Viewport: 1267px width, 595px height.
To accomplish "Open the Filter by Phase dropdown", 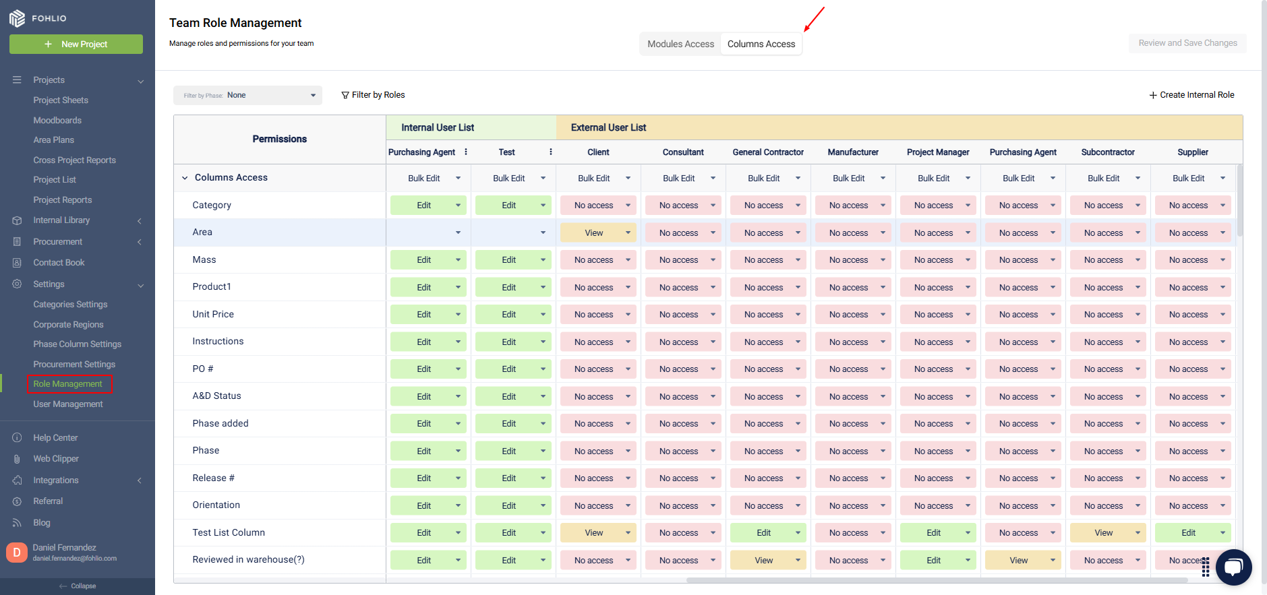I will (247, 95).
